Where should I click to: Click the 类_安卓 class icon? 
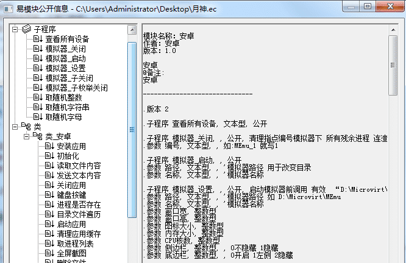pos(38,136)
